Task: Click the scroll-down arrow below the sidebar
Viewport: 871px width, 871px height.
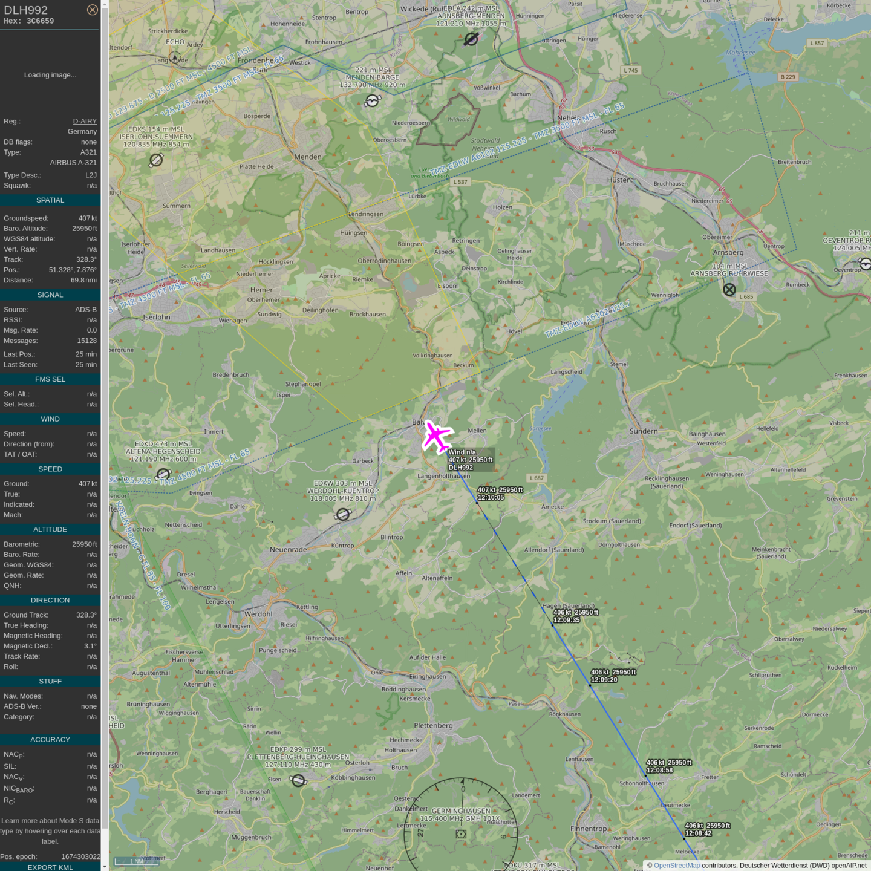Action: tap(105, 866)
